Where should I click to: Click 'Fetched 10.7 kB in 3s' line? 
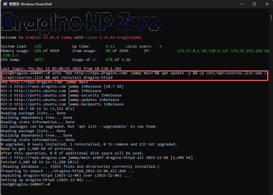38,108
